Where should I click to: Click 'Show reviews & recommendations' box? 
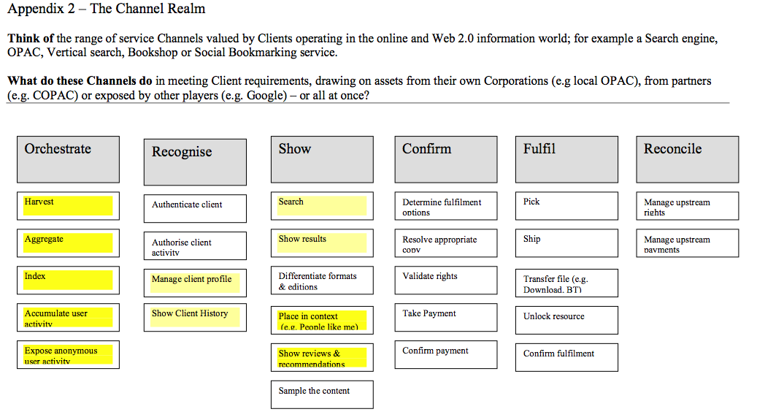point(322,358)
